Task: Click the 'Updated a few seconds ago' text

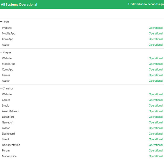Action: [x=146, y=4]
